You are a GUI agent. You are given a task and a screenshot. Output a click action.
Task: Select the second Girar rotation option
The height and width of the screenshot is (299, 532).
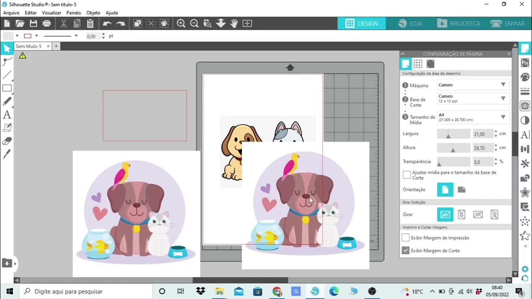point(461,215)
